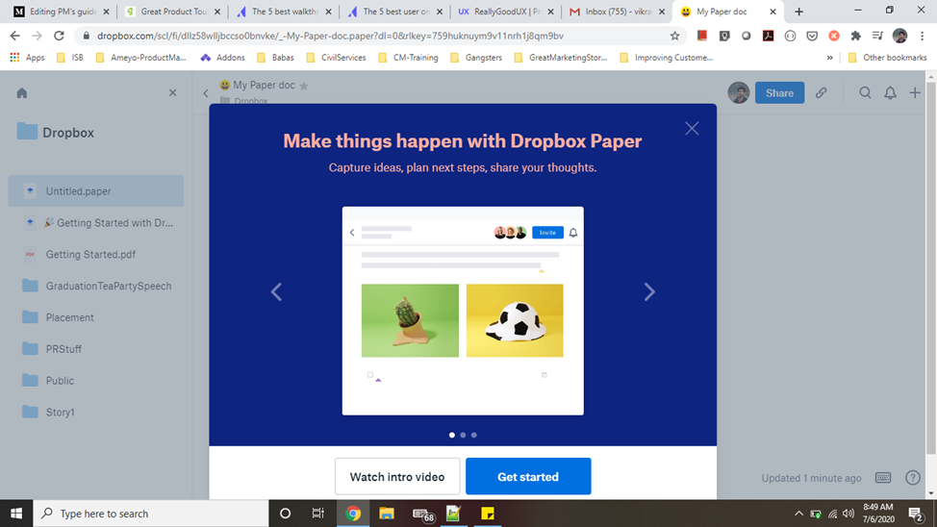Open the help question mark icon
This screenshot has height=527, width=937.
click(912, 478)
